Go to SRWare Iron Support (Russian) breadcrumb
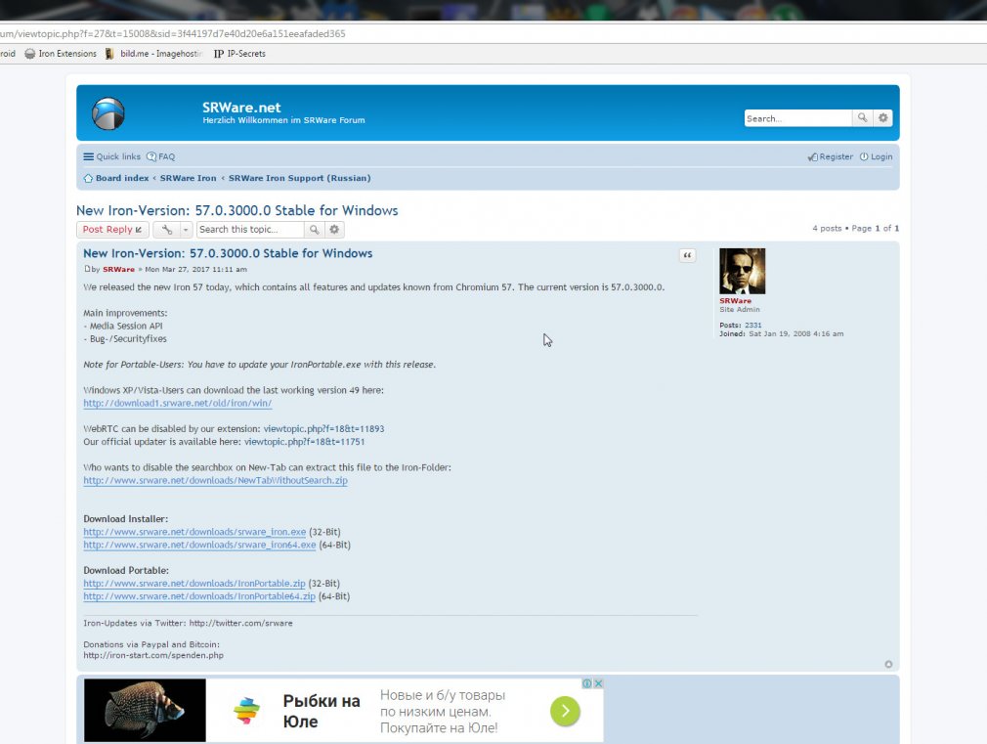The width and height of the screenshot is (987, 744). [299, 178]
